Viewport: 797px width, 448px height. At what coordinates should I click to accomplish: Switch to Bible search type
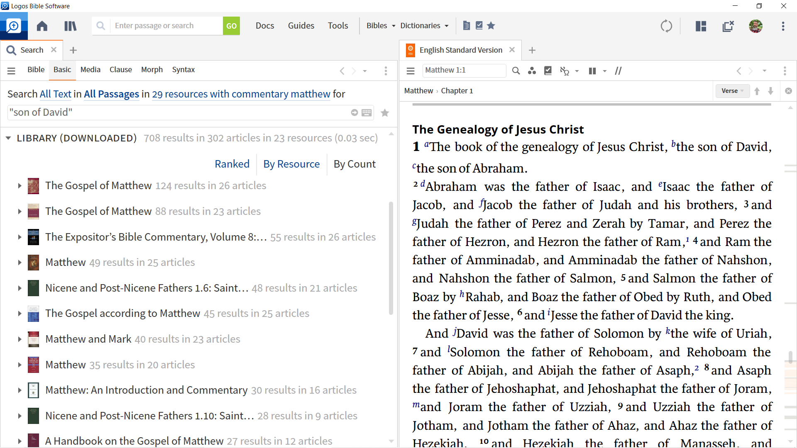tap(36, 70)
